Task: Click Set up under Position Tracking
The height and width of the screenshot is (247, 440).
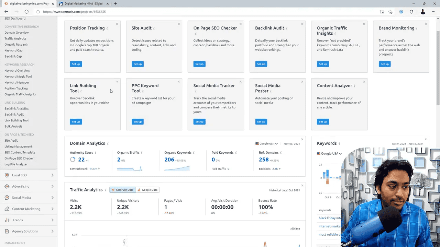Action: click(76, 64)
